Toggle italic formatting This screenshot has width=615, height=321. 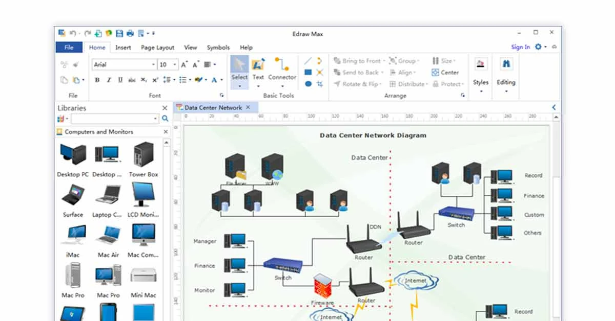[x=108, y=80]
